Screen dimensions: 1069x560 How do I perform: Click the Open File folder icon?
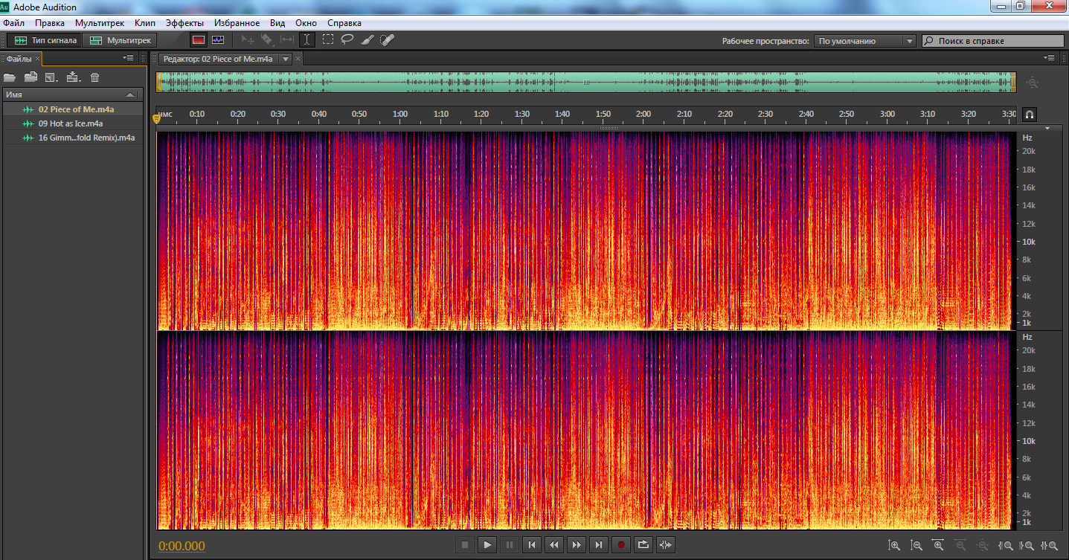point(10,77)
